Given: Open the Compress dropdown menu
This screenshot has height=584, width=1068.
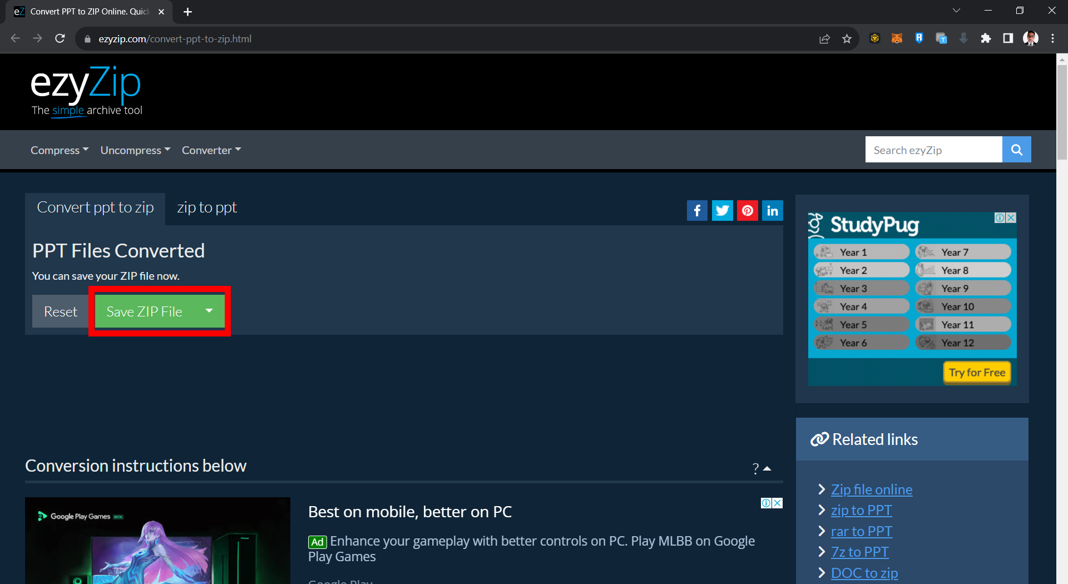Looking at the screenshot, I should [x=59, y=150].
